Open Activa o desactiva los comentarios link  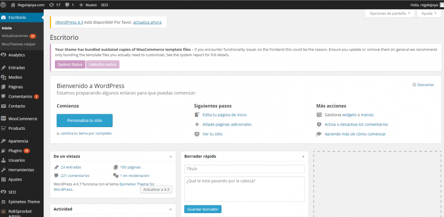coord(356,124)
